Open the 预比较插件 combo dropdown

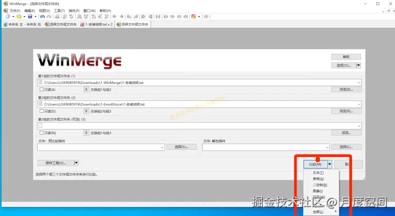click(162, 147)
